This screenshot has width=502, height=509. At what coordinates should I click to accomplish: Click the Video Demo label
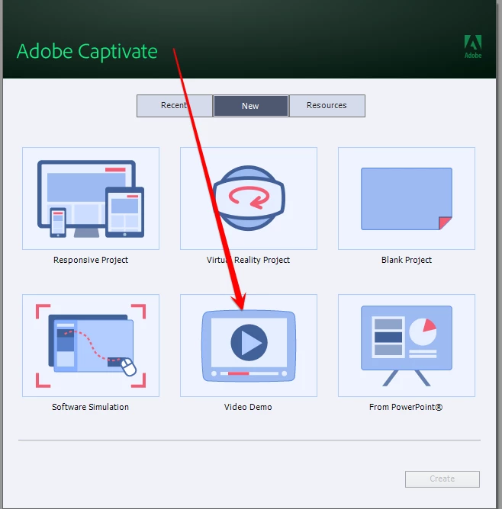[x=248, y=407]
